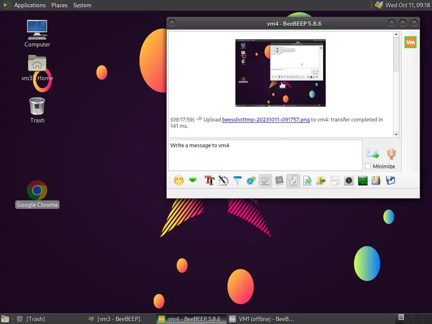
Task: Click the blue floppy disks icon
Action: (x=390, y=181)
